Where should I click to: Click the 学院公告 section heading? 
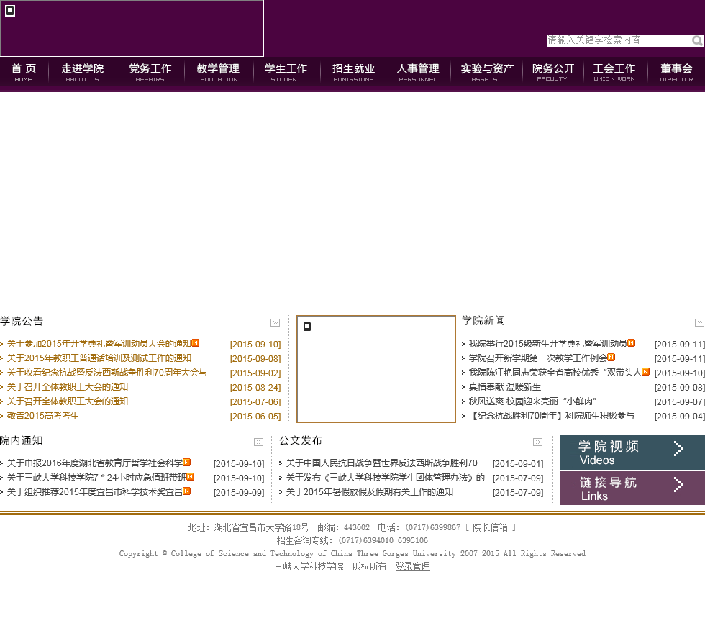[x=22, y=321]
